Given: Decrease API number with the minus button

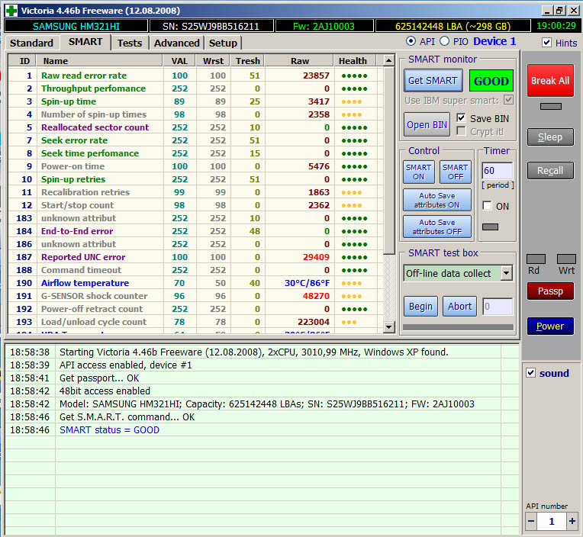Looking at the screenshot, I should [x=531, y=521].
